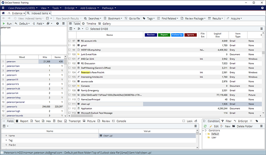The width and height of the screenshot is (266, 155).
Task: Click the query text field containing peterson
Action: tap(34, 35)
